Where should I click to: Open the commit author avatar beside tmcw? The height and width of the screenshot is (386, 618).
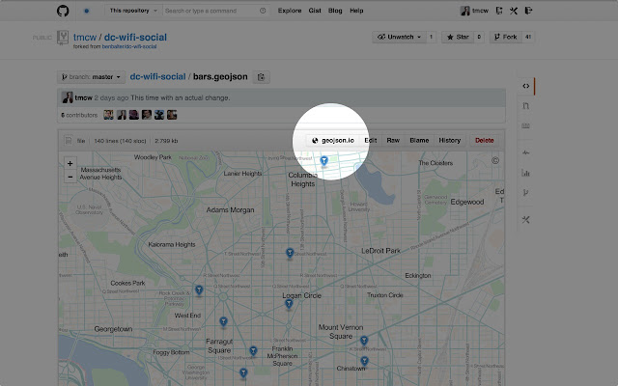[68, 97]
